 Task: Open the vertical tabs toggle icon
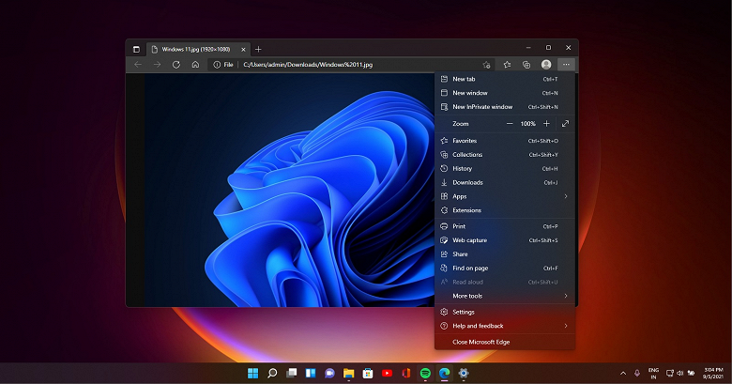click(x=136, y=49)
